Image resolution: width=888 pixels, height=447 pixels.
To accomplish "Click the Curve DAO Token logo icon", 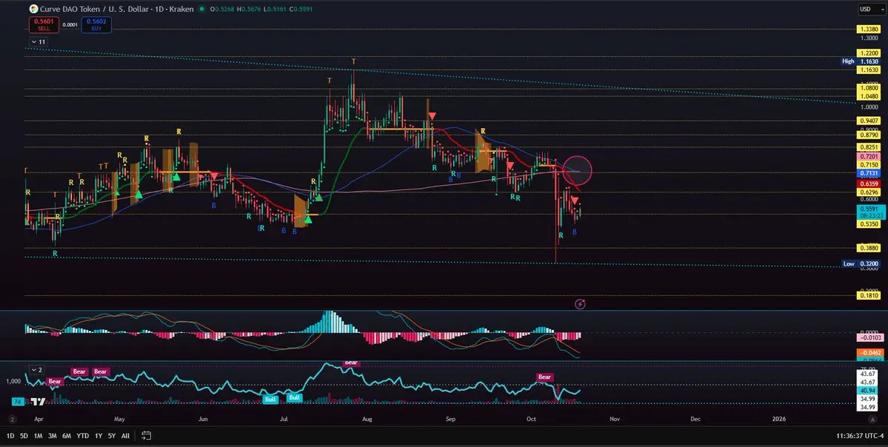I will click(x=34, y=9).
